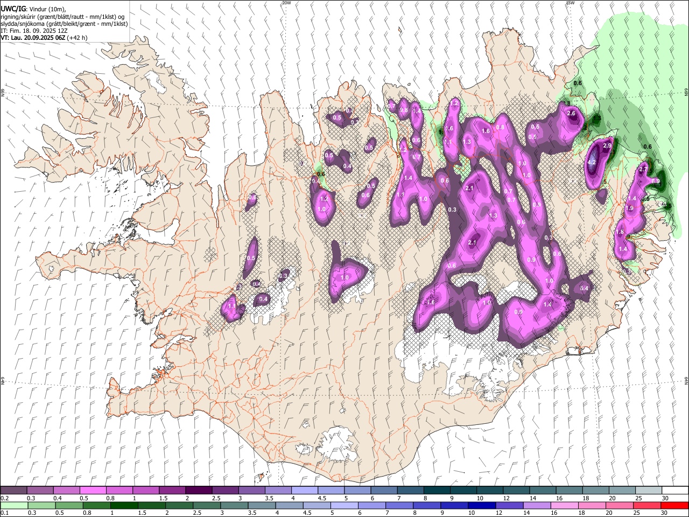Select violet rain-row swatch labeled 14

click(537, 505)
